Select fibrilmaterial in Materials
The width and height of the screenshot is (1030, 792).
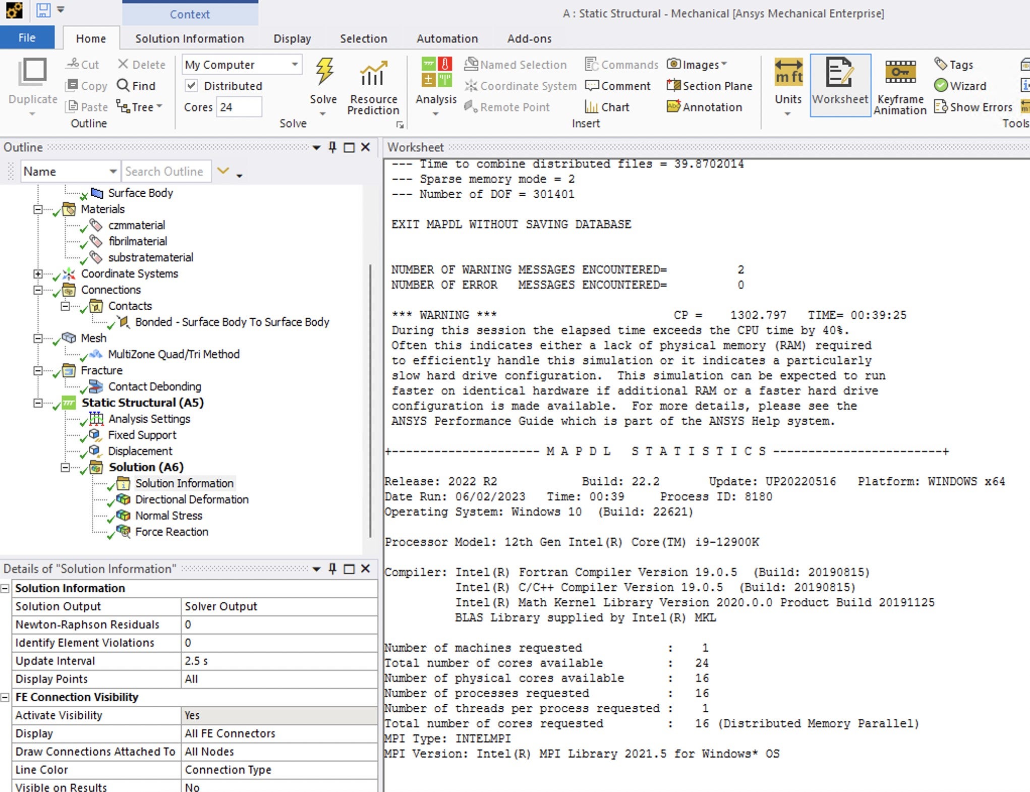tap(138, 241)
